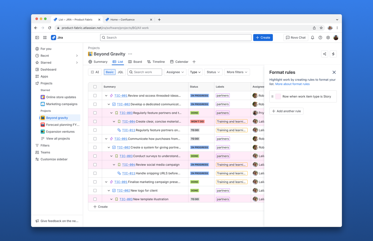This screenshot has height=241, width=373.
Task: Click the help question mark icon
Action: point(320,37)
